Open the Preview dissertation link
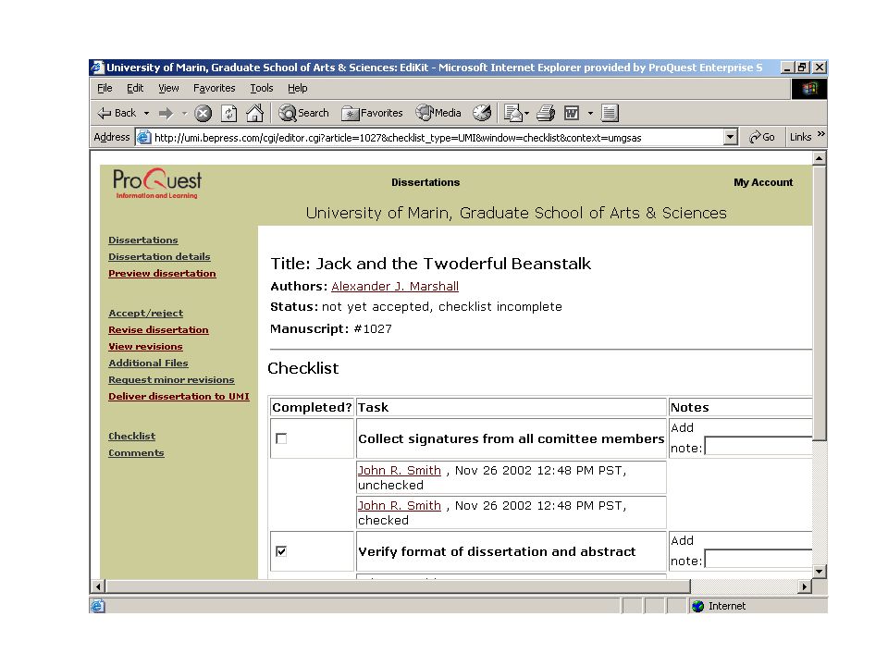Viewport: 888px width, 666px height. coord(162,273)
